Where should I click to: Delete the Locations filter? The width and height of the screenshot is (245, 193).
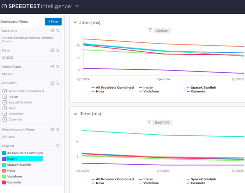pos(58,31)
